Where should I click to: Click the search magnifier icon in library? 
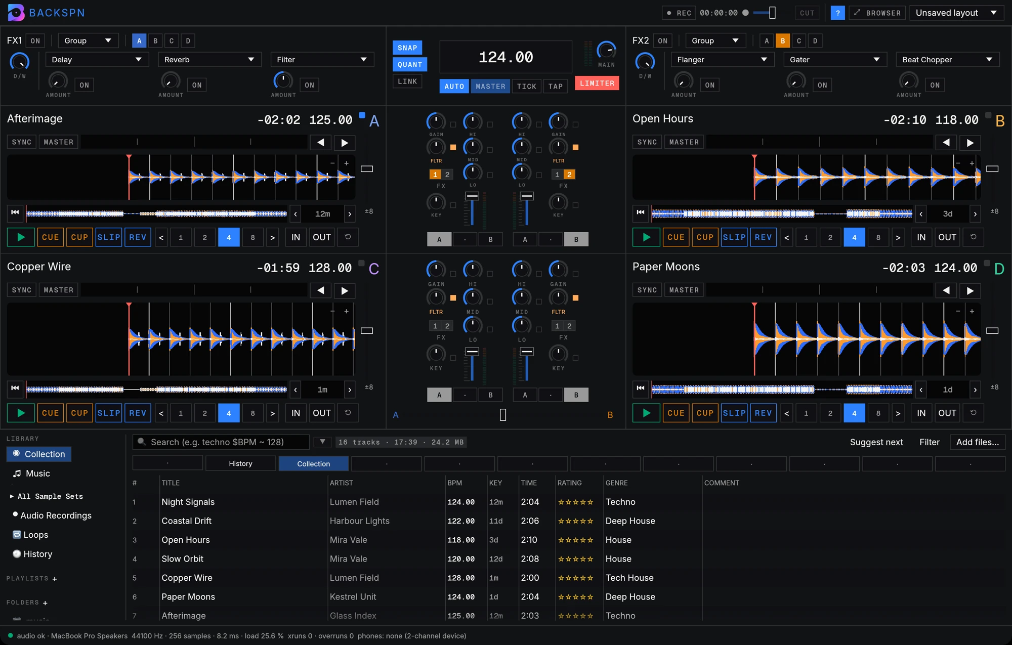tap(142, 442)
